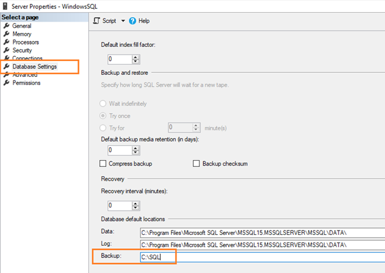
Task: Increase the index fill factor value
Action: [x=135, y=57]
